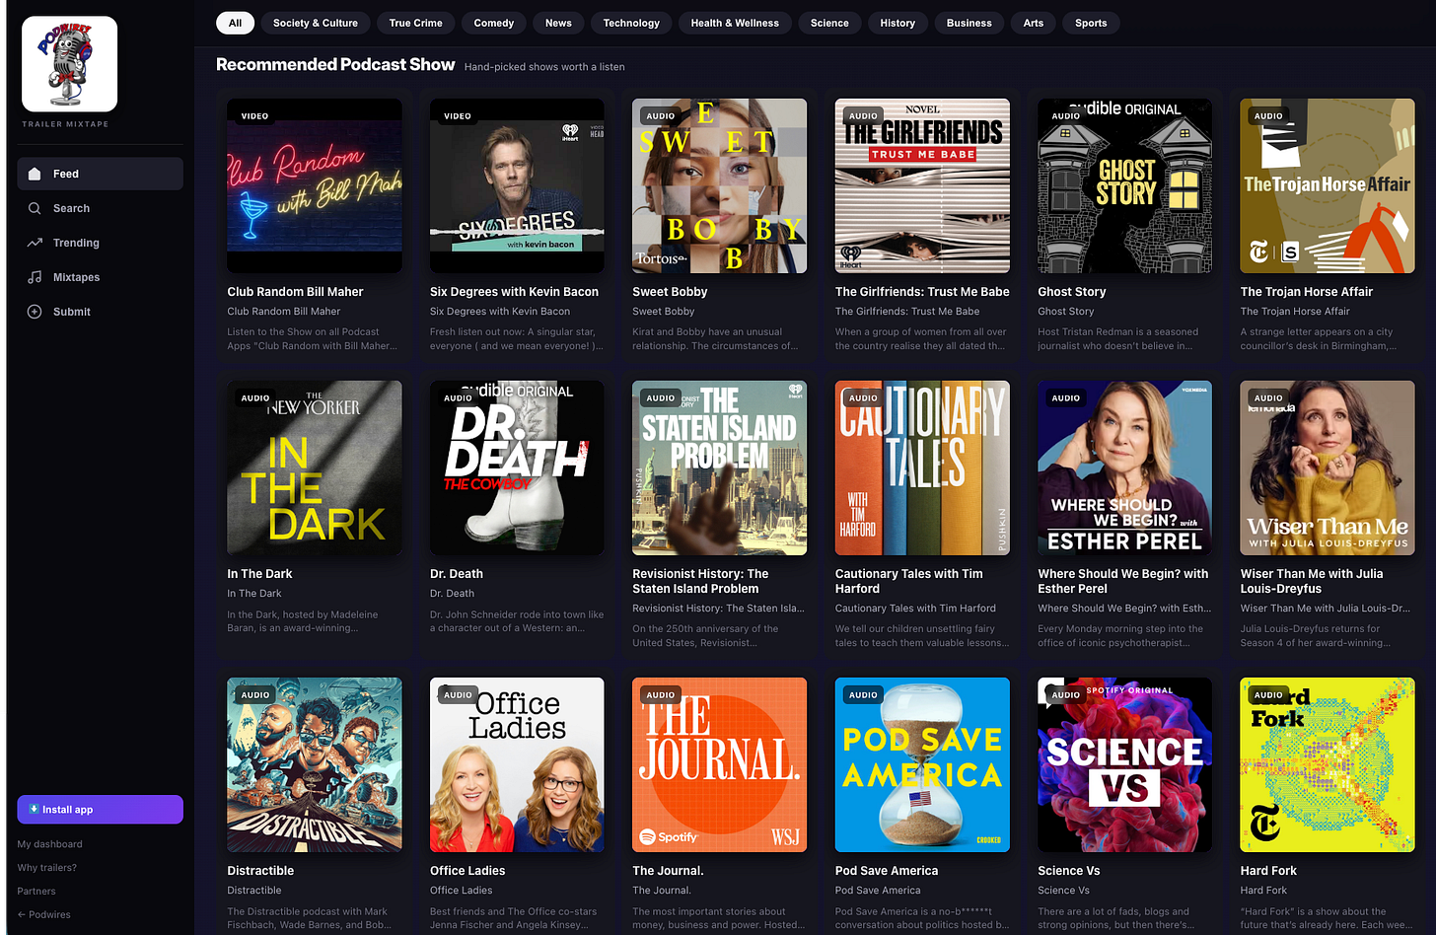Filter by Society & Culture
The height and width of the screenshot is (935, 1436).
click(x=316, y=23)
